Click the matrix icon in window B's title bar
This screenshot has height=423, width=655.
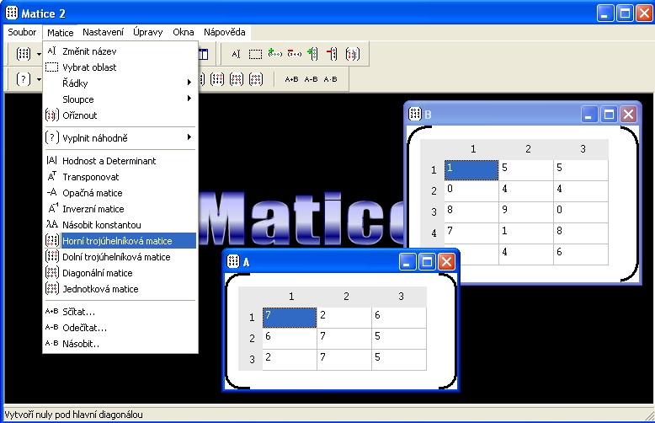[x=415, y=114]
